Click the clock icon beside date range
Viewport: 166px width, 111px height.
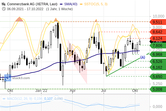4,9
